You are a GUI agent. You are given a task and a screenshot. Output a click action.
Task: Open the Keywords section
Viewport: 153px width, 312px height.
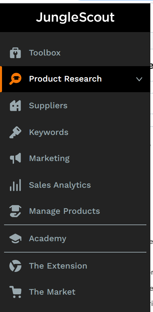(75, 132)
